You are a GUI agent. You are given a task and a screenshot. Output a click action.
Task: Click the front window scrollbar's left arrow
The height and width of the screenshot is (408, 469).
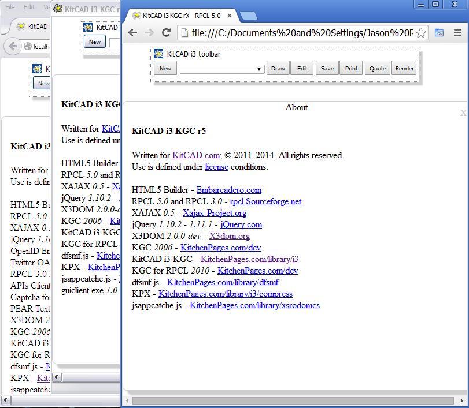pos(127,400)
